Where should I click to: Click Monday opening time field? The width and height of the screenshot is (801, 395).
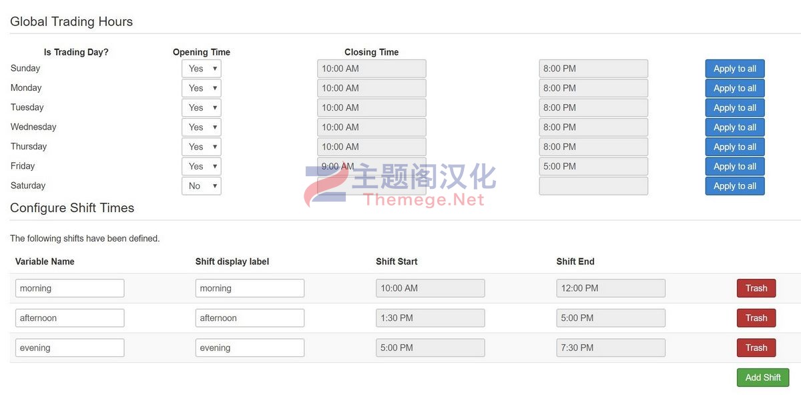click(x=371, y=88)
